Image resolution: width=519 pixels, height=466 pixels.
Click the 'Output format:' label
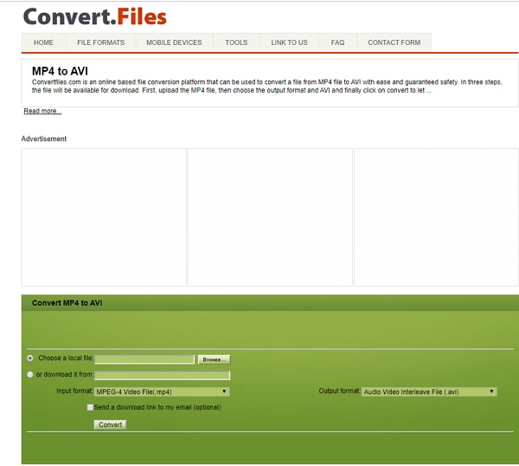point(339,392)
